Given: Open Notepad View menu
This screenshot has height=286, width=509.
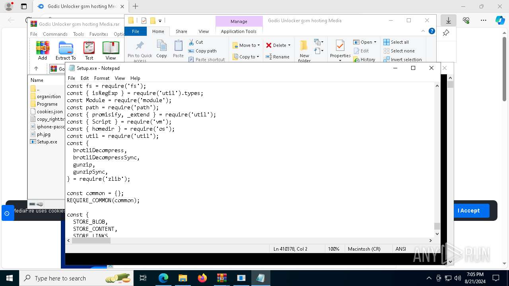Looking at the screenshot, I should [120, 78].
